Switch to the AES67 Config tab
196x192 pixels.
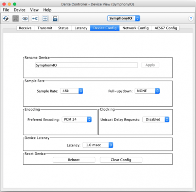166,28
